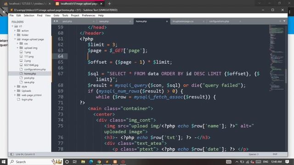Click the browser back arrow
Image resolution: width=294 pixels, height=165 pixels.
(4, 12)
